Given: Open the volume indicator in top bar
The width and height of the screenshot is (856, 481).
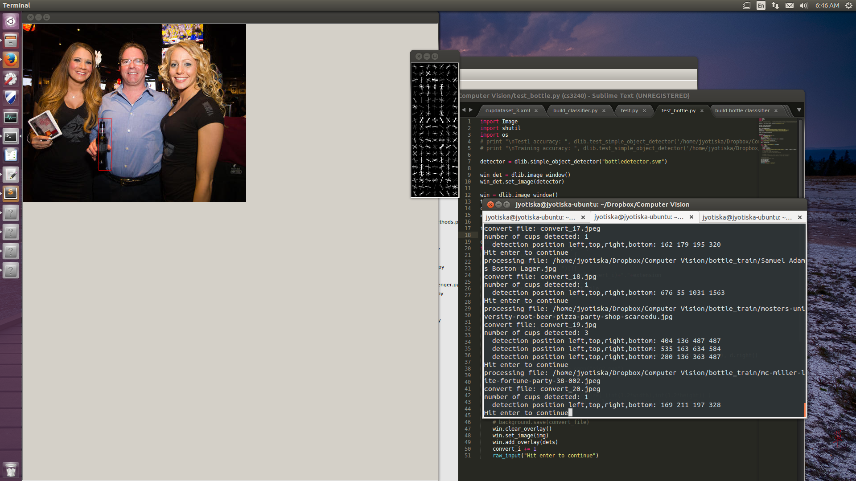Looking at the screenshot, I should (x=803, y=5).
